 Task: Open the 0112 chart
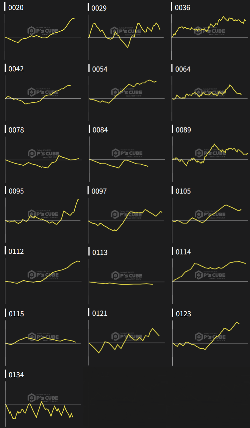click(x=43, y=281)
